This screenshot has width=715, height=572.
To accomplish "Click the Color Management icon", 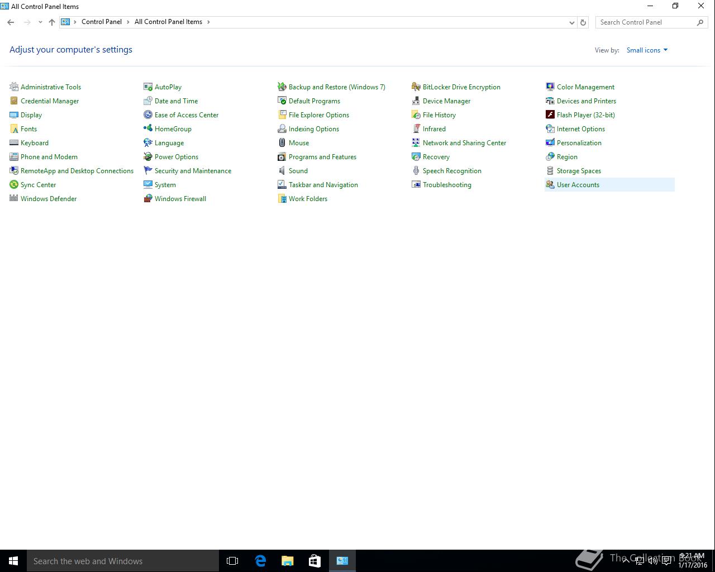I will (550, 87).
